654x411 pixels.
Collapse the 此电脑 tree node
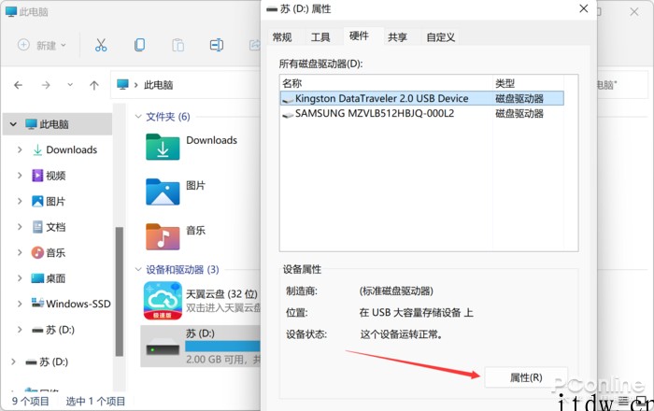(x=13, y=124)
